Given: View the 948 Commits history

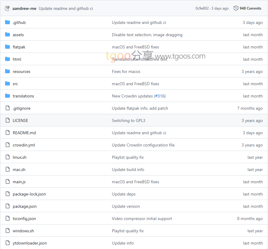Looking at the screenshot, I should click(250, 8).
